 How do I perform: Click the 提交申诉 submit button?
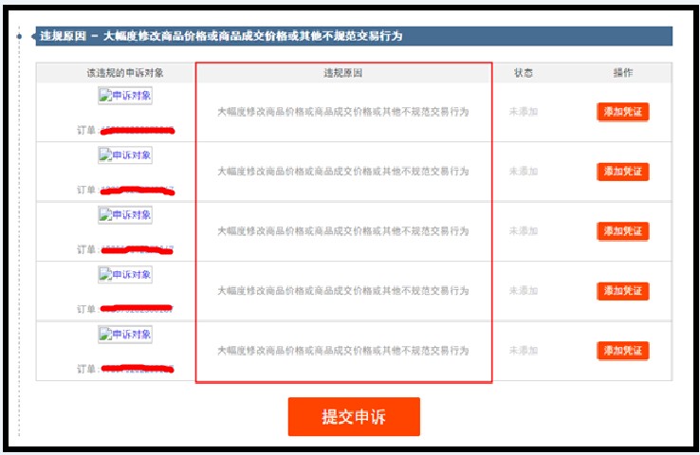tap(354, 416)
